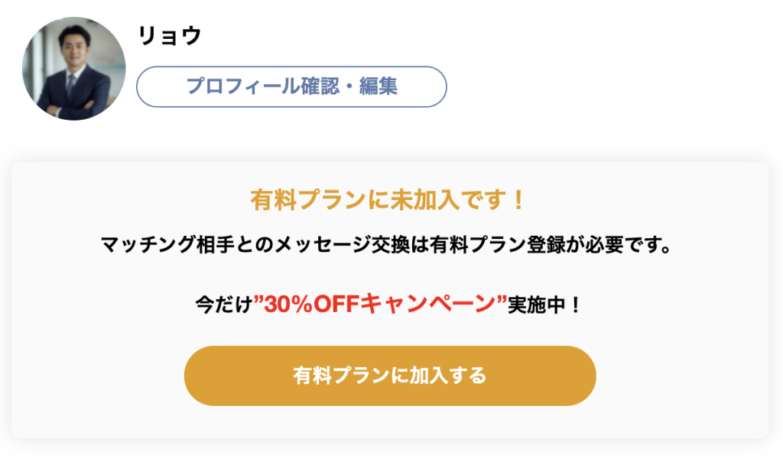Join the paid plan via CTA button
Image resolution: width=783 pixels, height=461 pixels.
pos(390,375)
